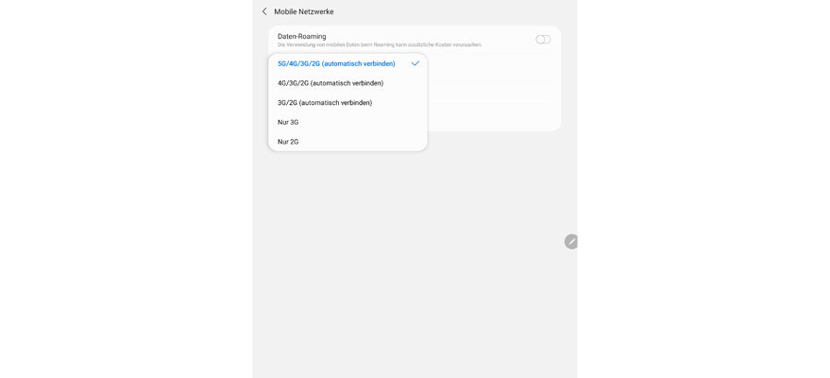Choose 4G/3G/2G (automatisch verbinden) from the list
This screenshot has width=830, height=378.
click(x=330, y=83)
